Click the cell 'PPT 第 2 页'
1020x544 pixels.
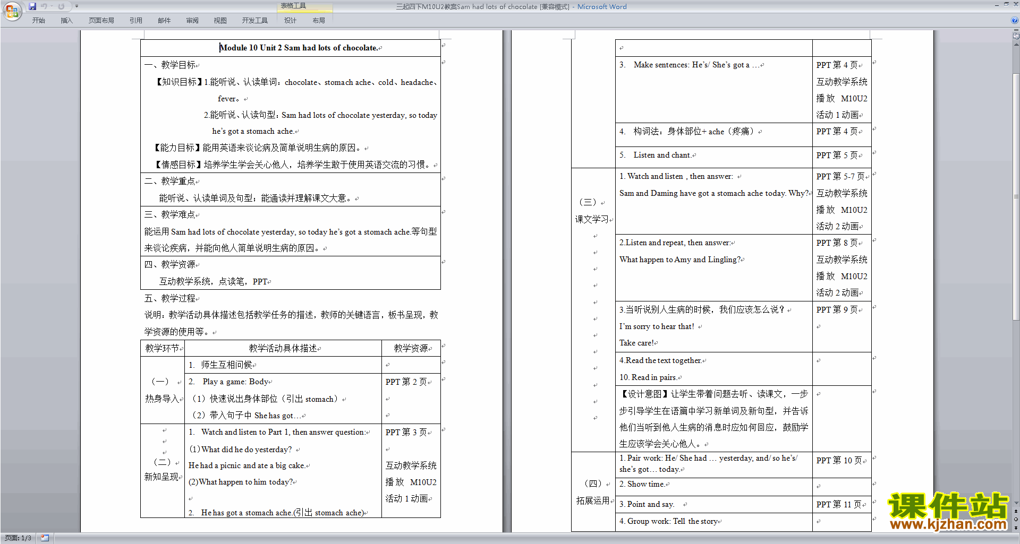point(406,382)
